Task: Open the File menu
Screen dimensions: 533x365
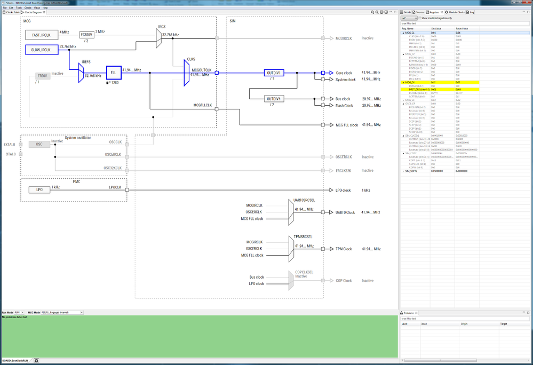Action: pyautogui.click(x=5, y=7)
